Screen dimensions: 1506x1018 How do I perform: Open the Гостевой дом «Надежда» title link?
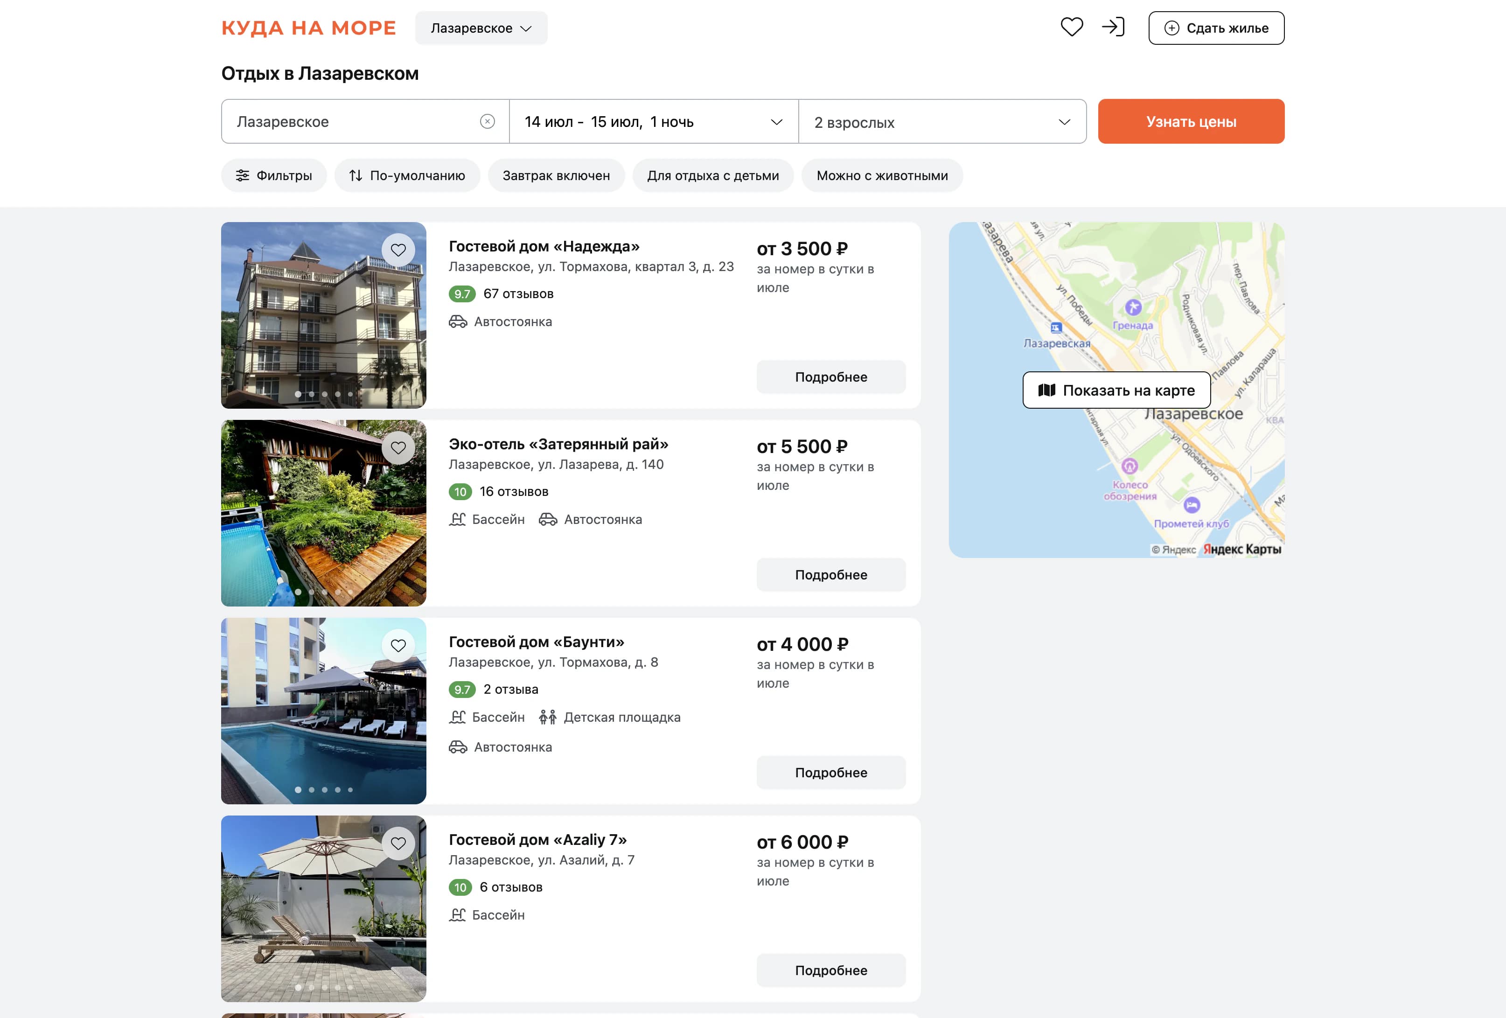point(544,246)
